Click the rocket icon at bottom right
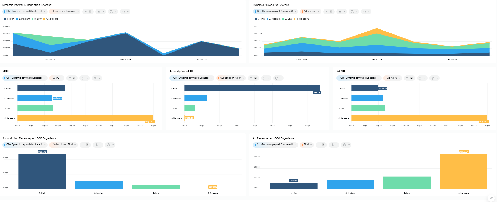 [x=491, y=198]
